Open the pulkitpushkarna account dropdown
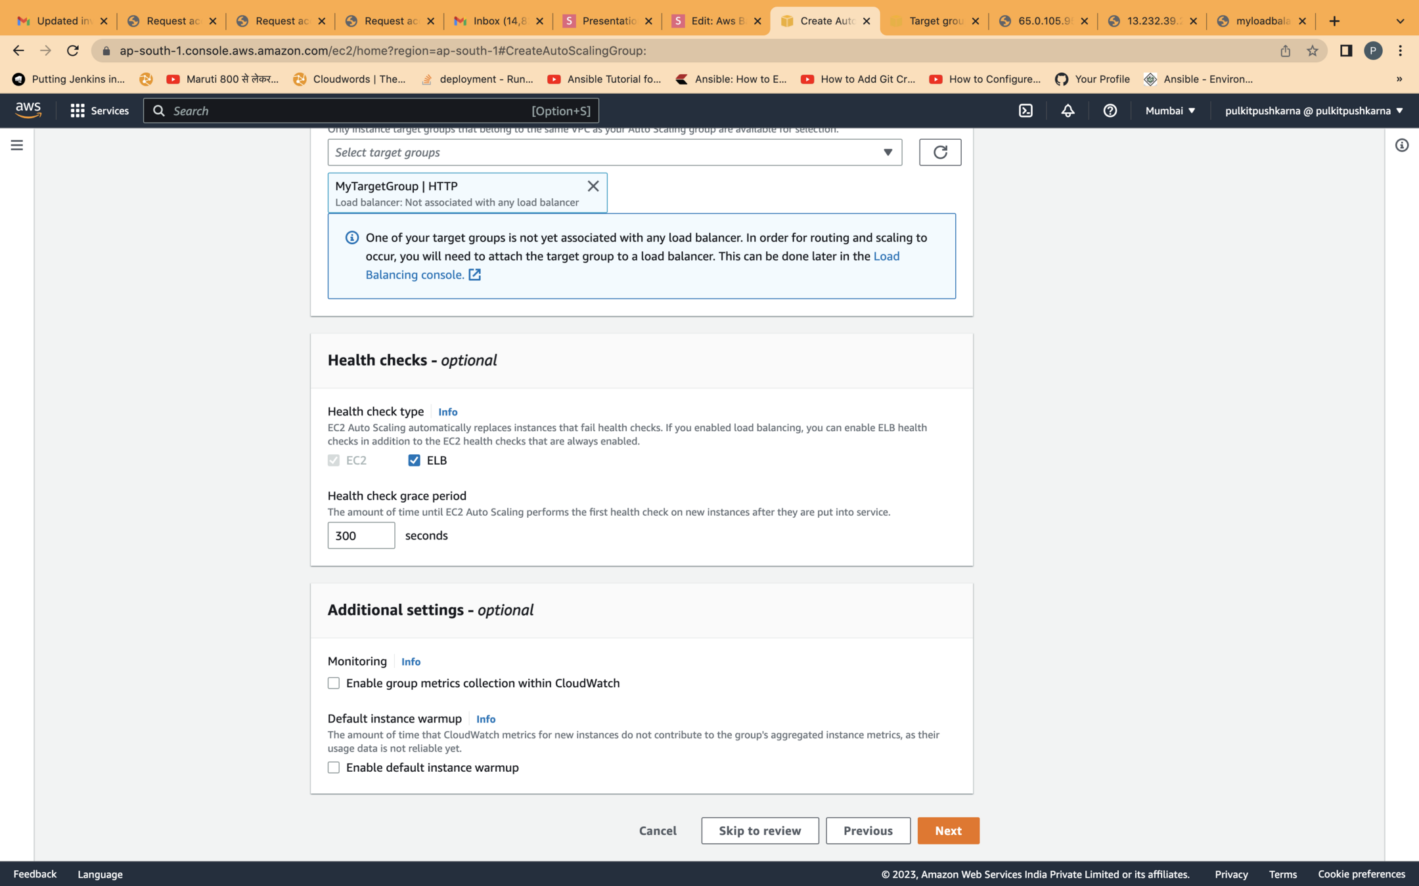Screen dimensions: 1419x886 tap(1313, 110)
